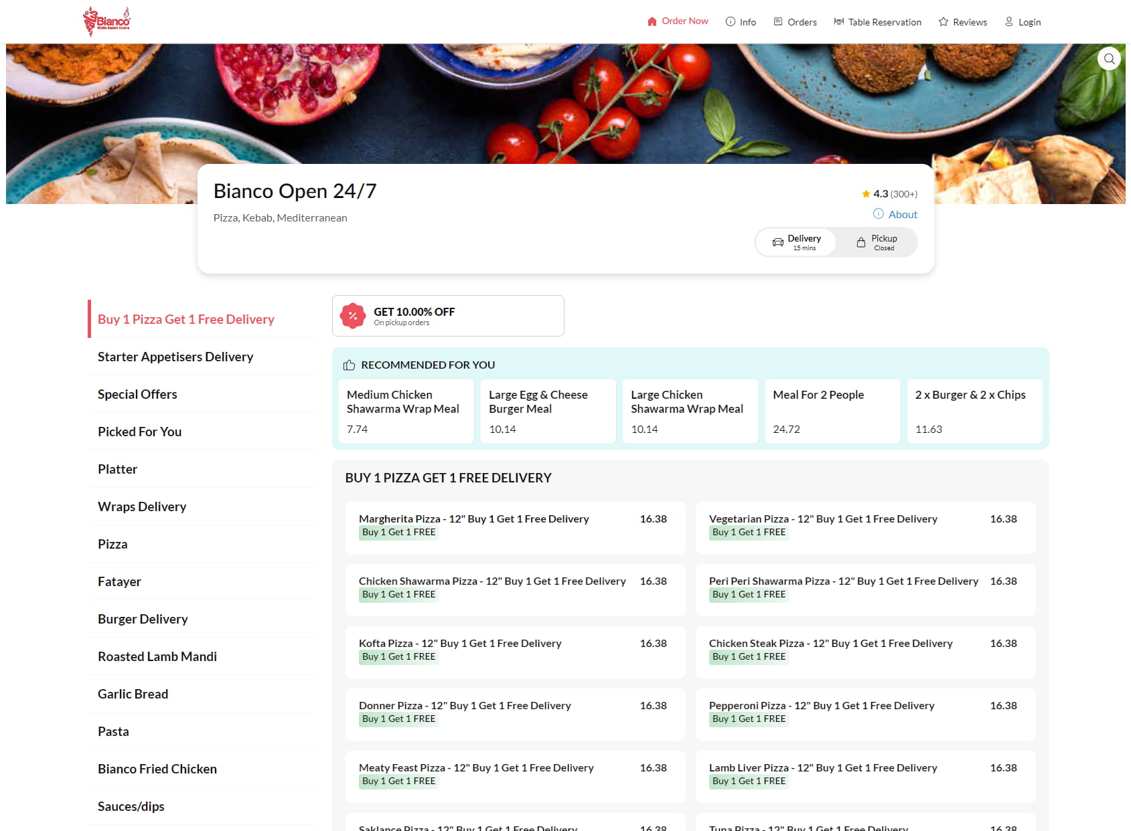Select Picked For You category

(x=202, y=432)
